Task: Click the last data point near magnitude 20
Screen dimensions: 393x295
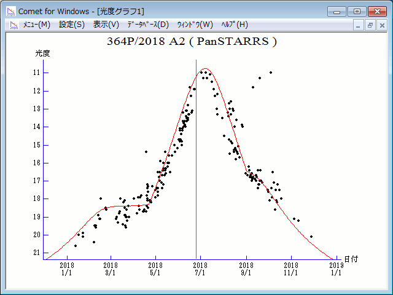Action: pos(311,237)
